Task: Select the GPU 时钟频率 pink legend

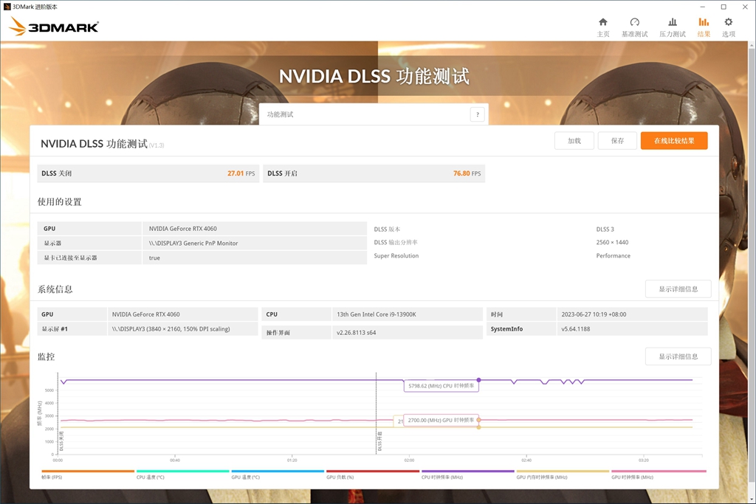Action: pyautogui.click(x=659, y=474)
